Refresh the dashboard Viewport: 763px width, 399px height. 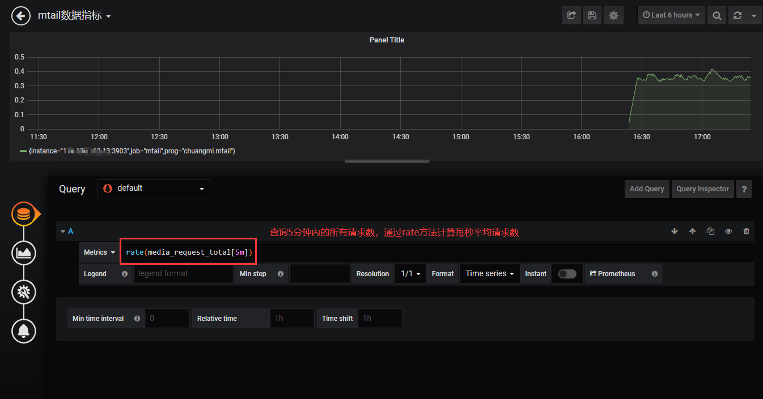tap(737, 15)
